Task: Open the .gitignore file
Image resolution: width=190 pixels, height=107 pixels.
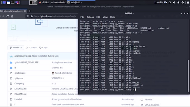Action: (18, 78)
